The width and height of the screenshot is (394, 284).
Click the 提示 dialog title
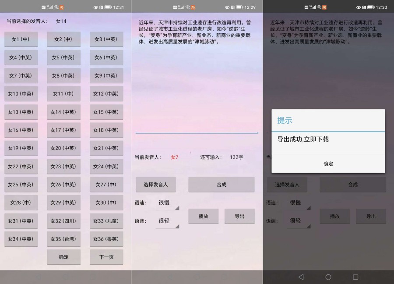(285, 121)
